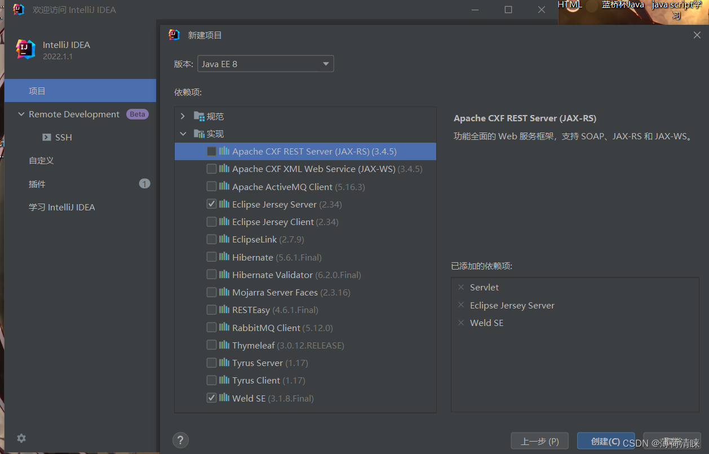Click the library icon beside EclipseLink
The height and width of the screenshot is (454, 709).
tap(224, 240)
